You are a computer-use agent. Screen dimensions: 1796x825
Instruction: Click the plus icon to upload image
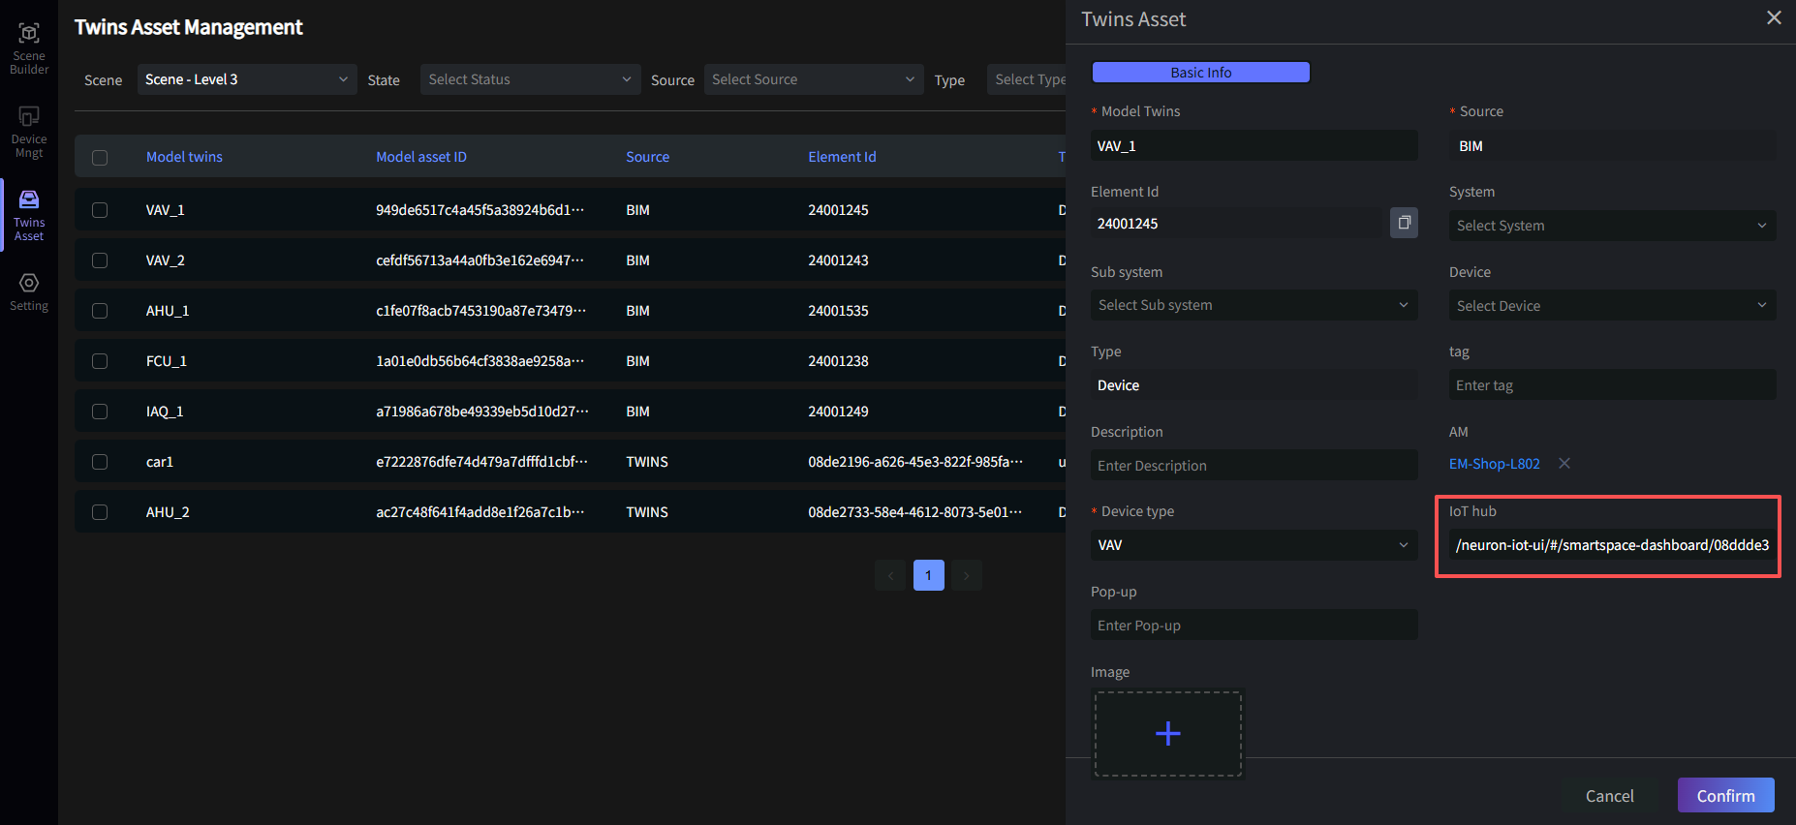tap(1167, 733)
